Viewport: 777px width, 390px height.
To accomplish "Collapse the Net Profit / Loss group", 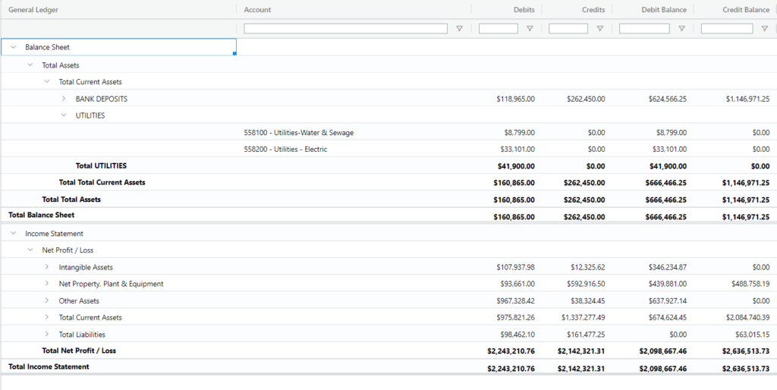I will pyautogui.click(x=30, y=250).
